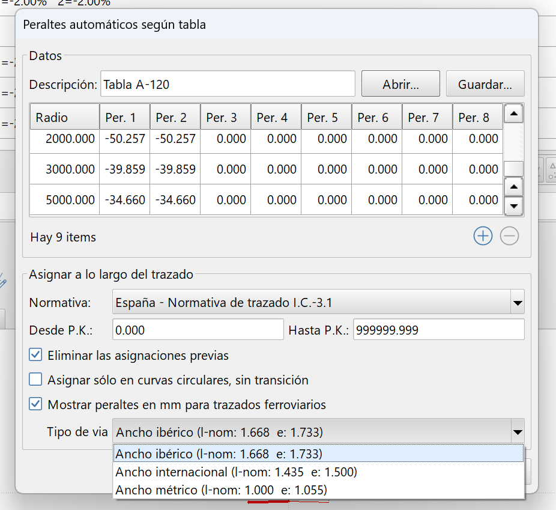Click the table's vertical scrollbar thumb
Screen dimensions: 556x510
click(x=513, y=169)
